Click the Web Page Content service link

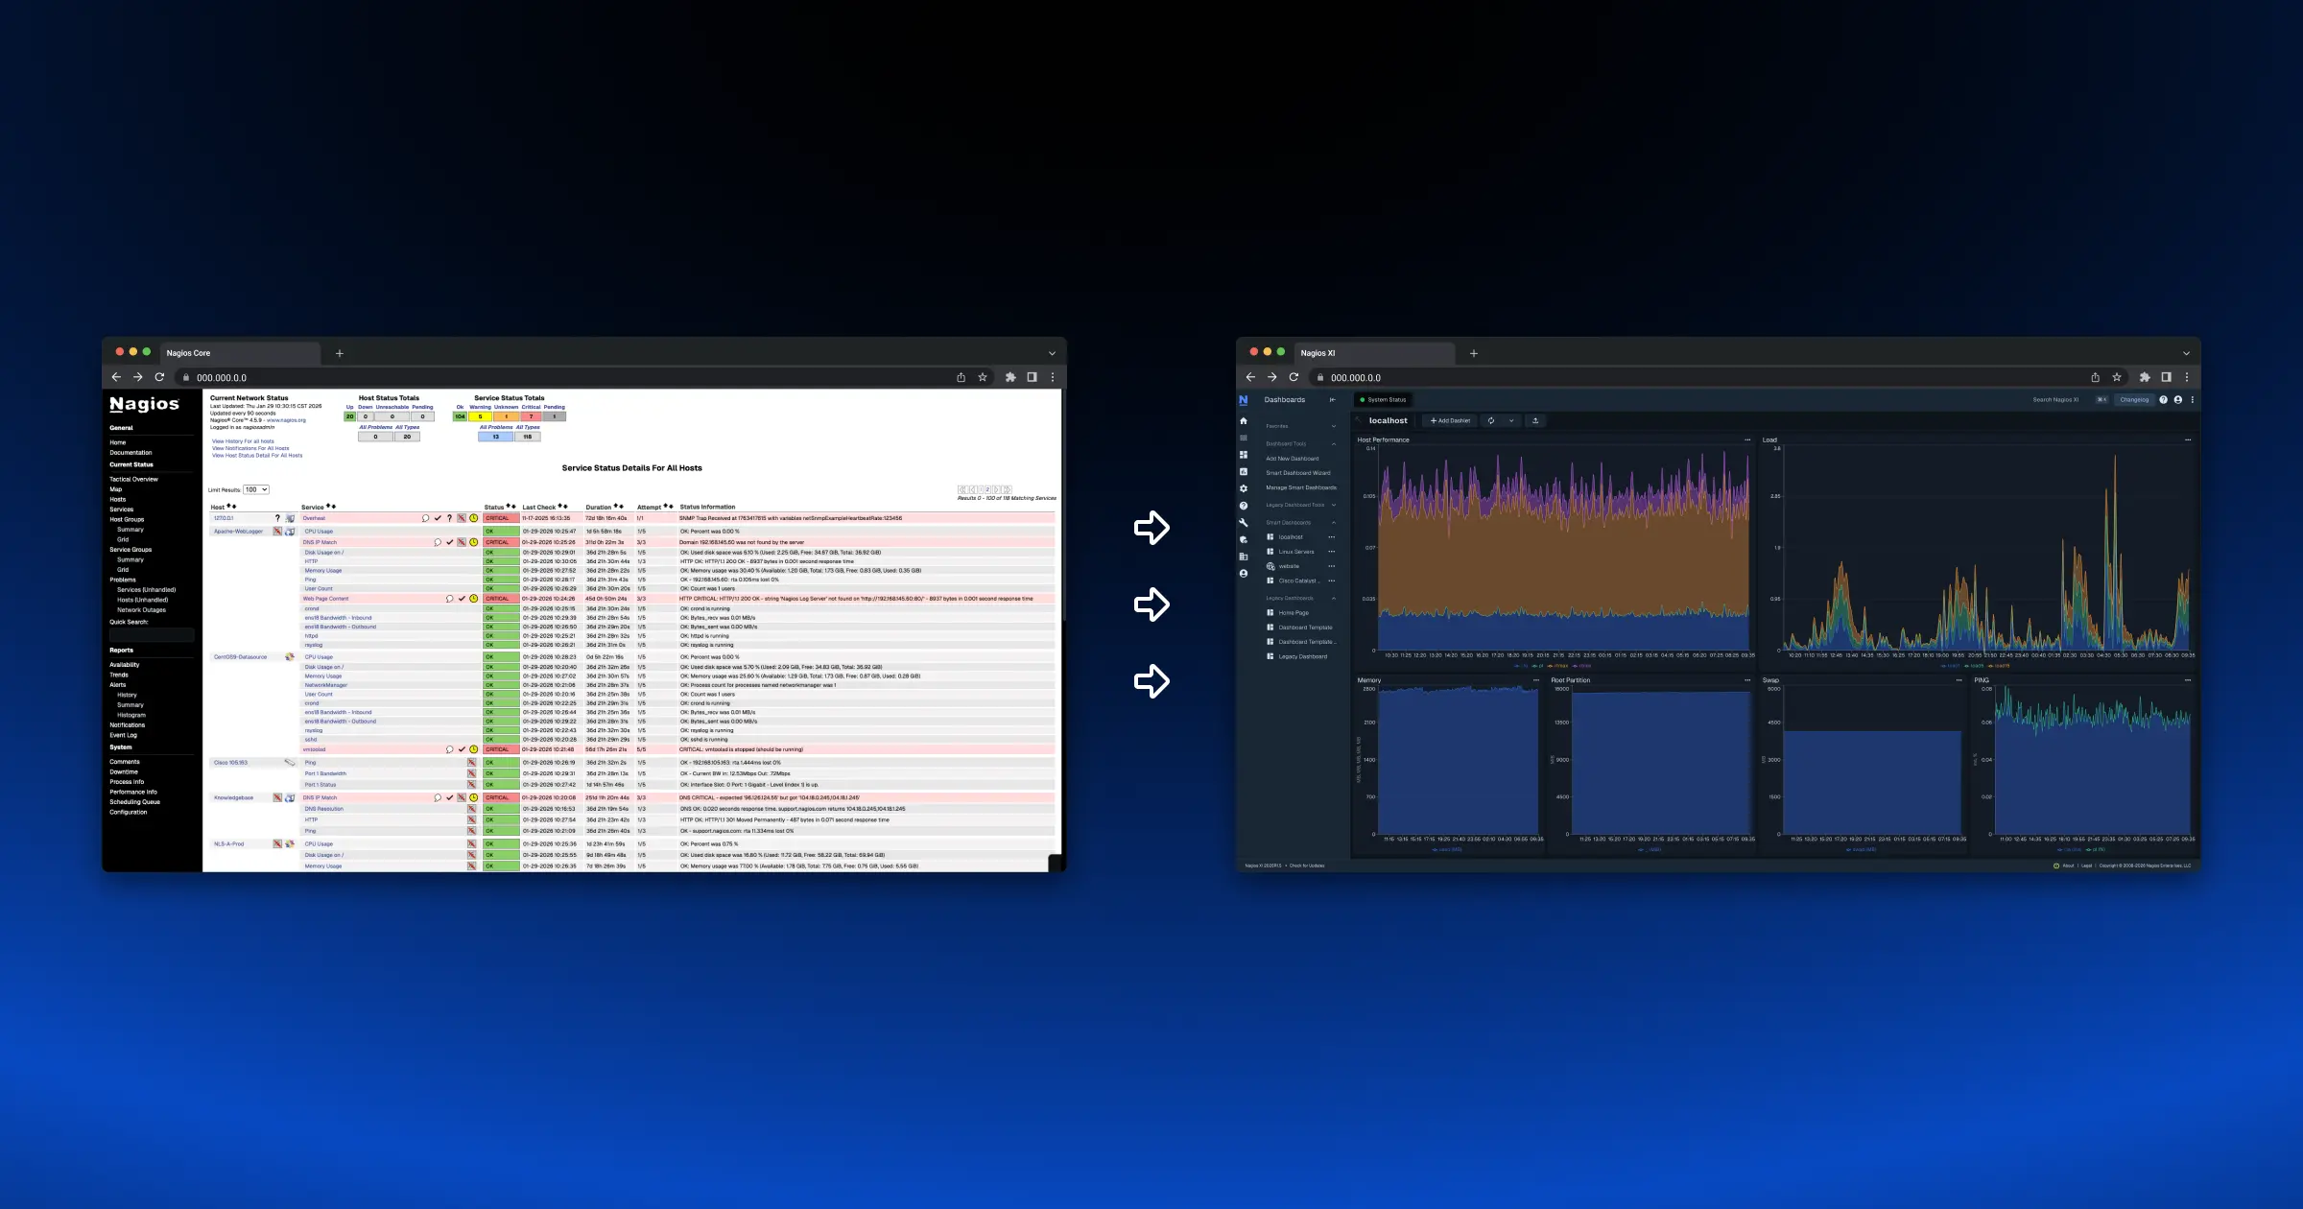pos(325,599)
